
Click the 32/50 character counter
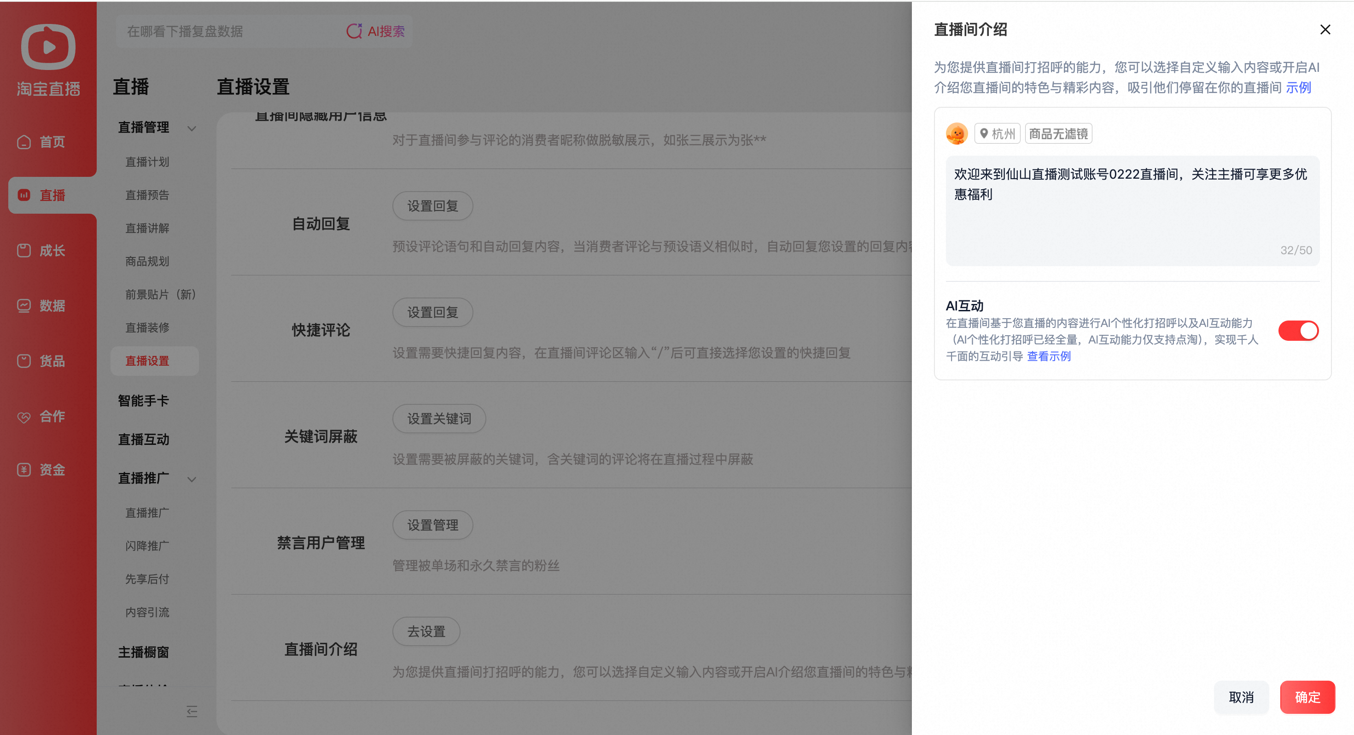click(x=1296, y=250)
